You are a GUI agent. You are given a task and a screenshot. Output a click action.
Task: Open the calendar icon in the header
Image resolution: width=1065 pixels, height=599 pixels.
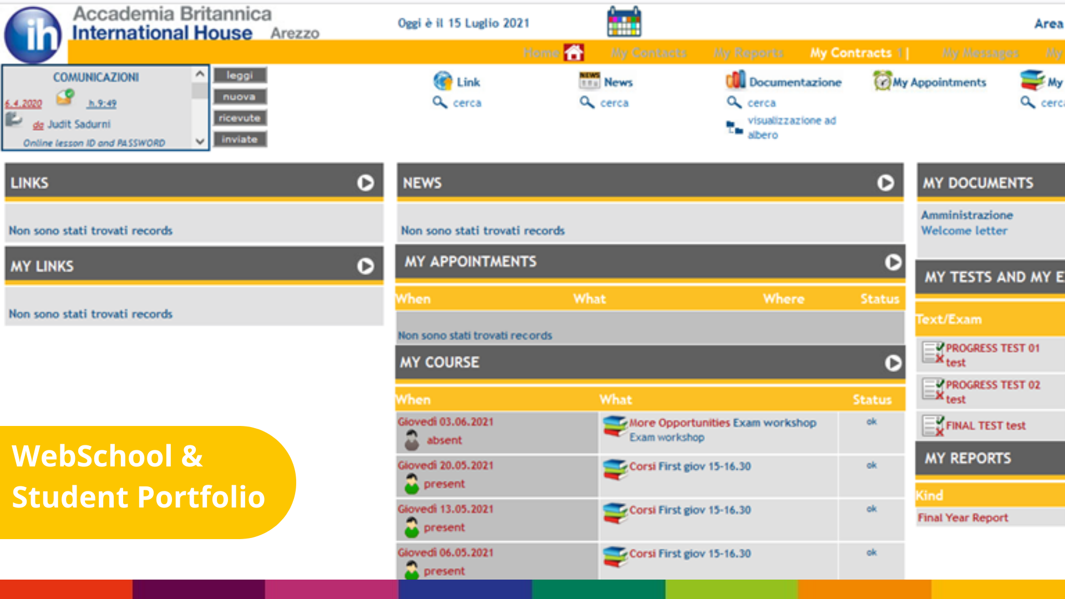coord(624,22)
